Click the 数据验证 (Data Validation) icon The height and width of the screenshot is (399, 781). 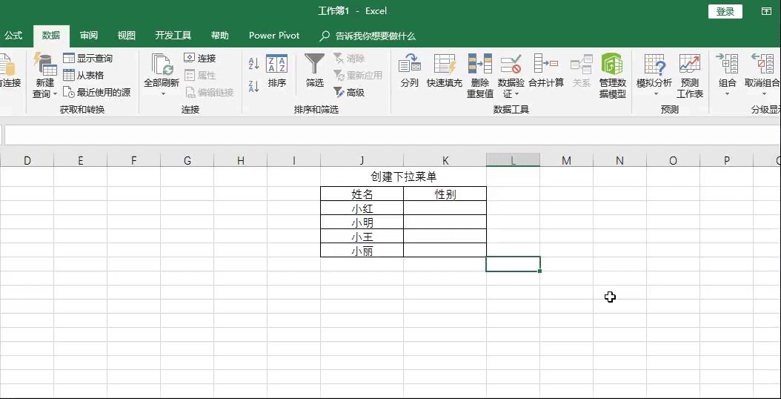coord(511,64)
